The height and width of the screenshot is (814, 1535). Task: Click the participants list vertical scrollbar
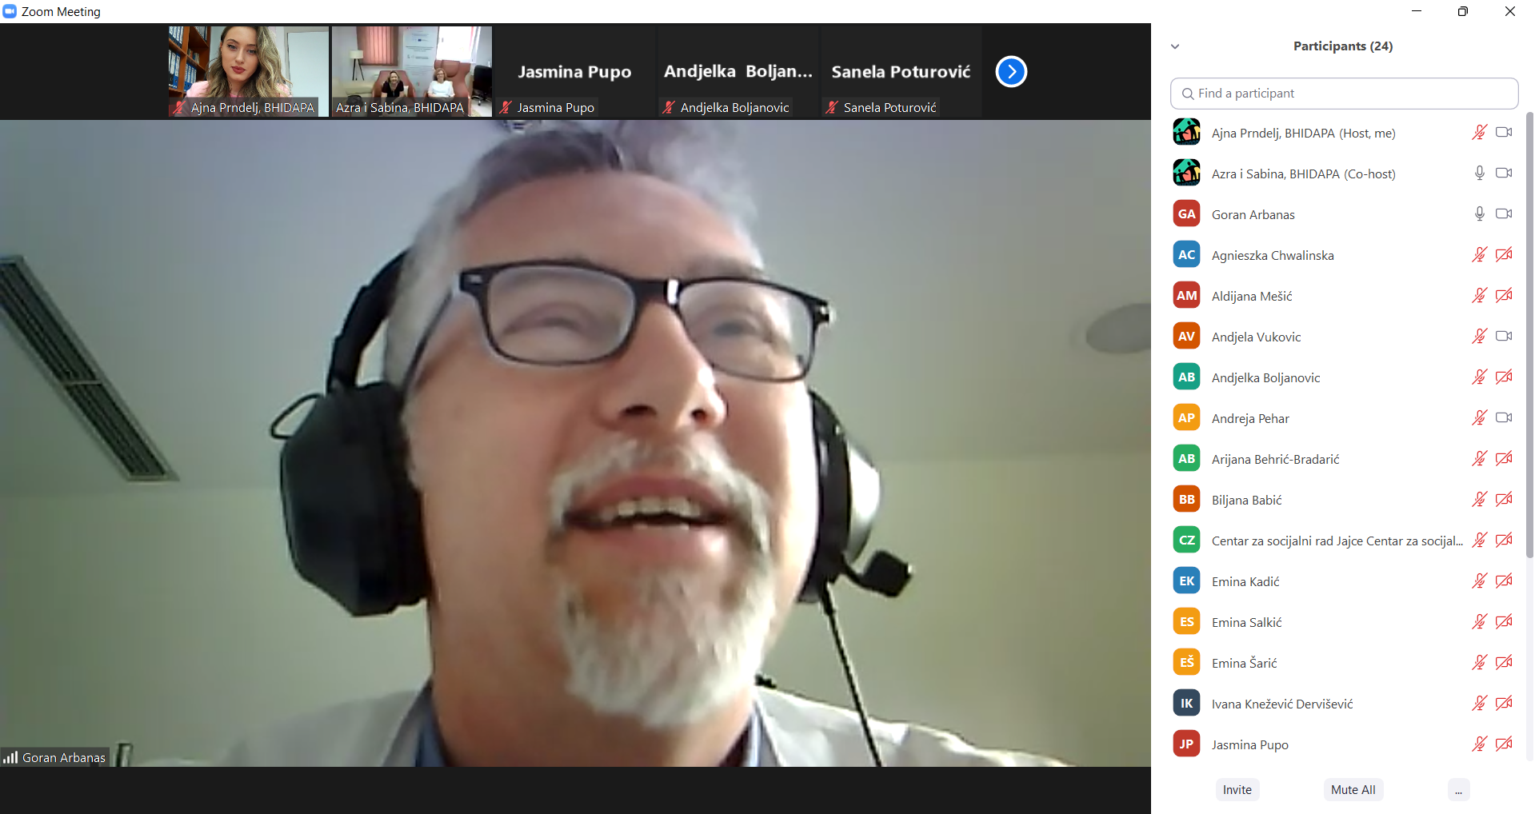pos(1529,336)
